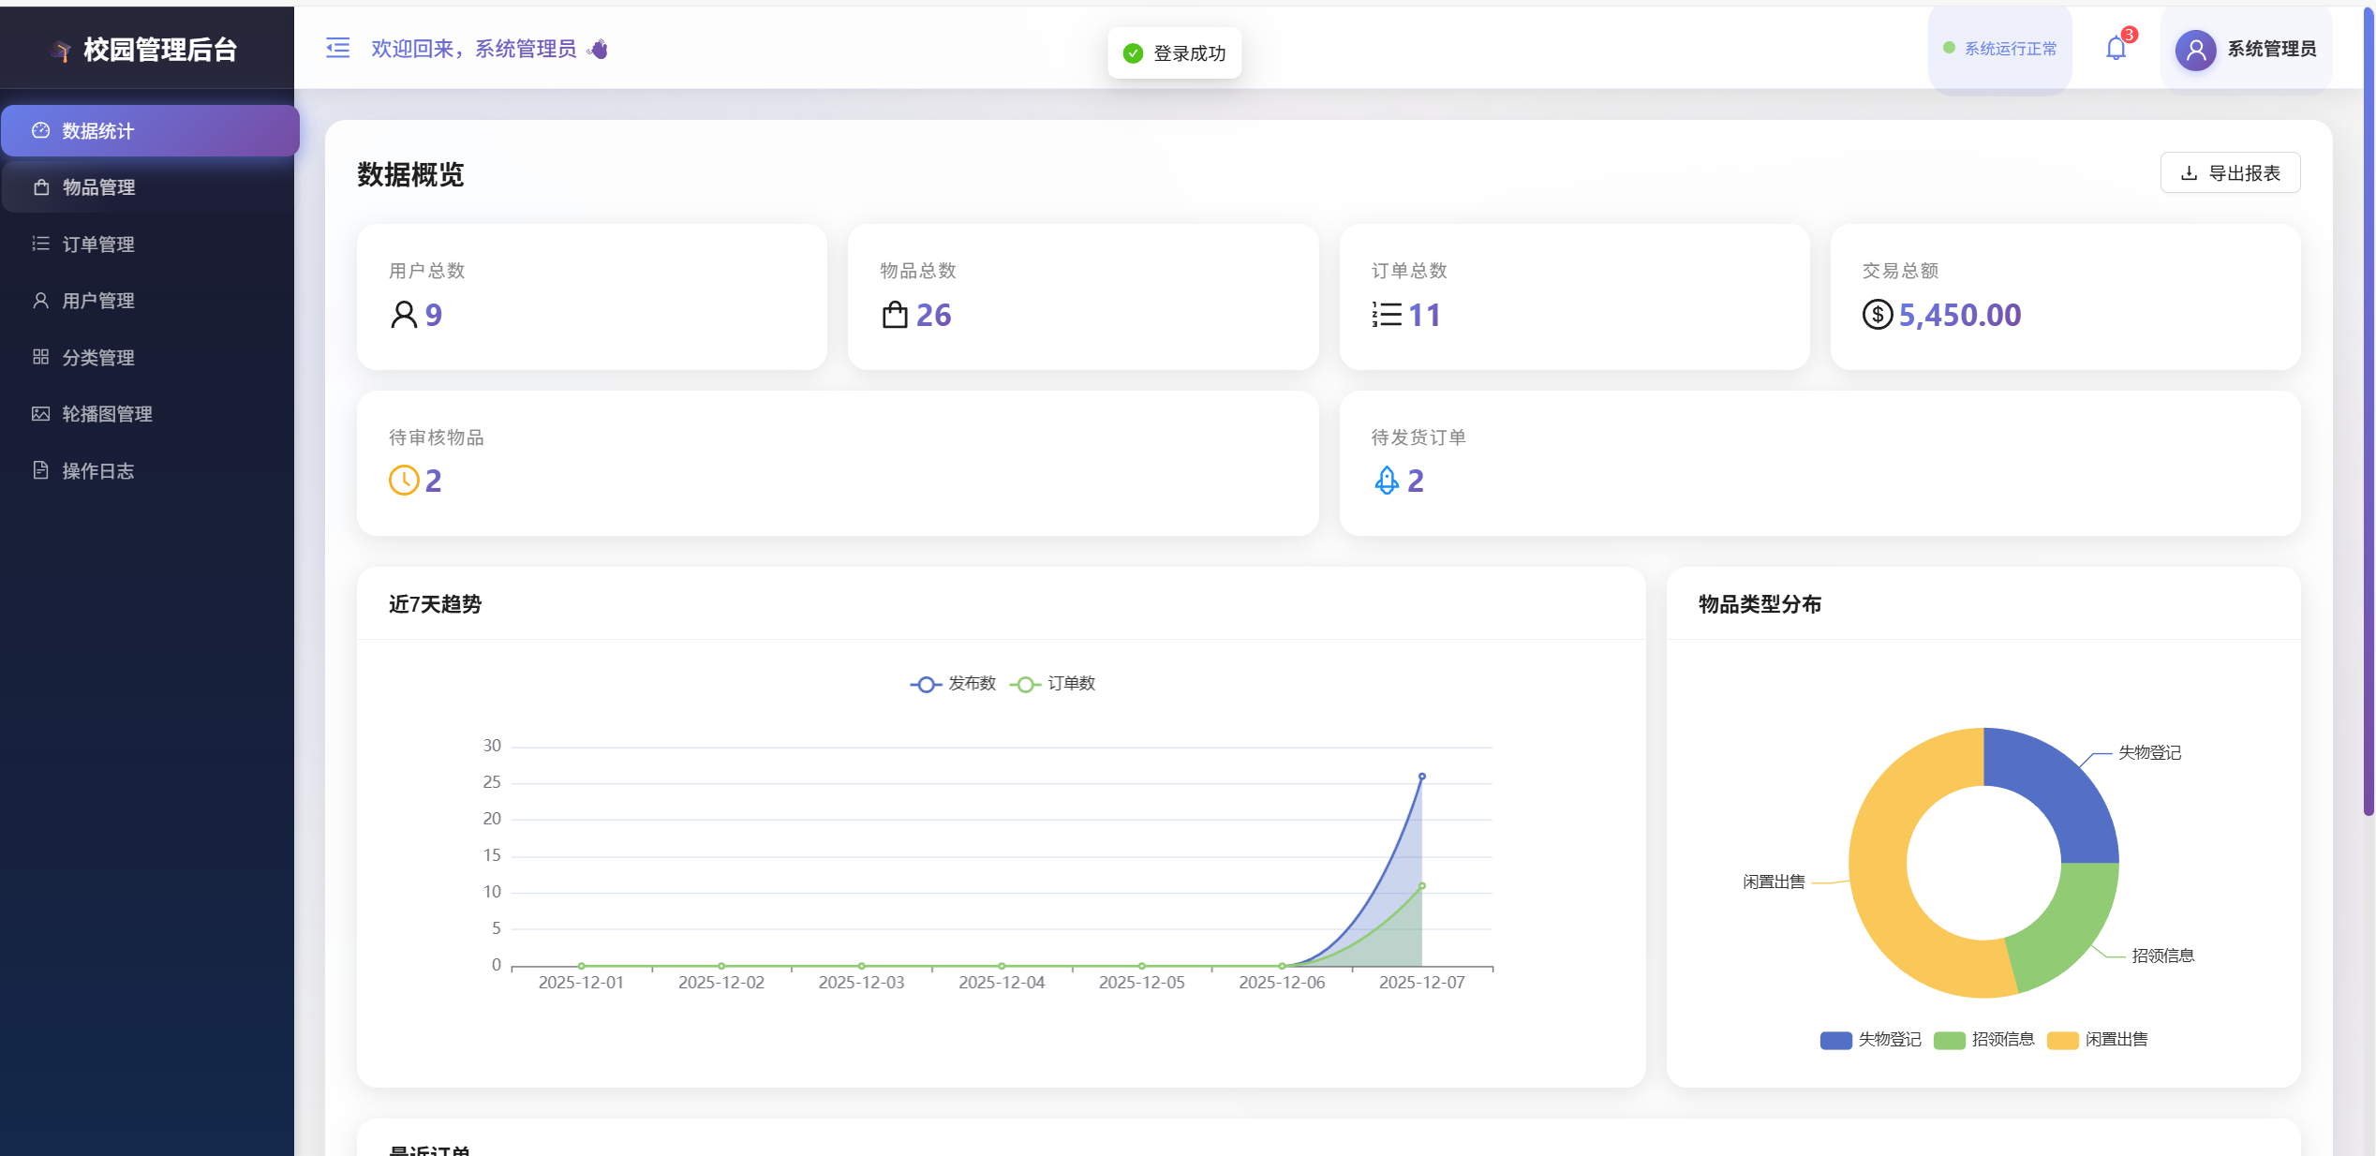Toggle 闲置出售 yellow legend swatch
Image resolution: width=2376 pixels, height=1156 pixels.
pyautogui.click(x=2062, y=1040)
